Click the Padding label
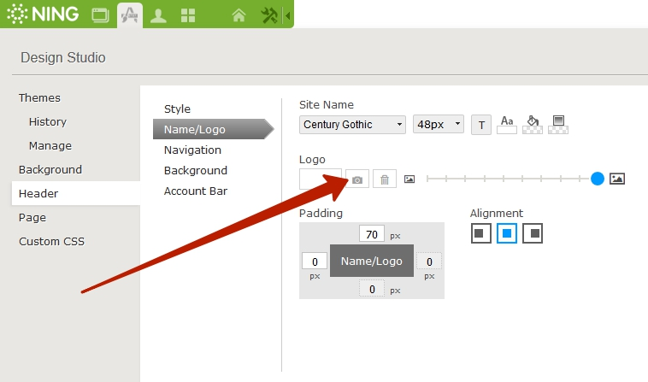Screen dimensions: 648x382 click(321, 213)
